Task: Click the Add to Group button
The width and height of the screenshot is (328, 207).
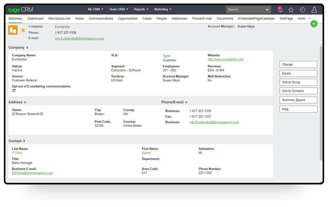Action: [298, 82]
